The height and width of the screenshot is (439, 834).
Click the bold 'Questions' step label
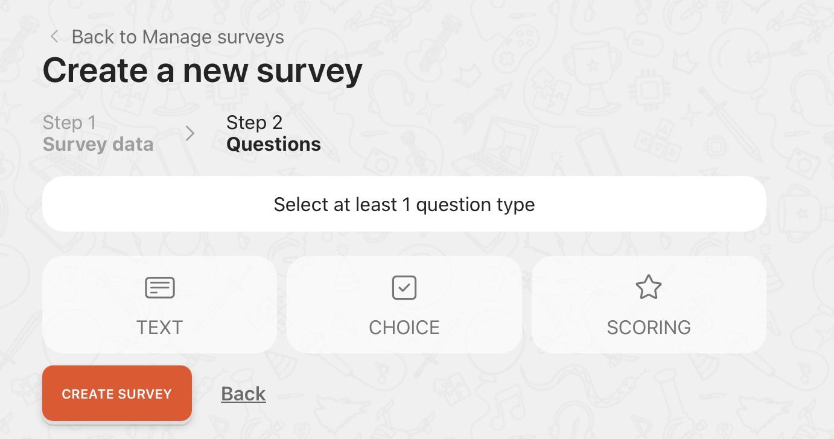click(273, 145)
